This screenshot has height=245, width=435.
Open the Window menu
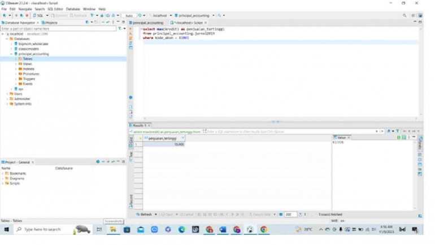(89, 9)
